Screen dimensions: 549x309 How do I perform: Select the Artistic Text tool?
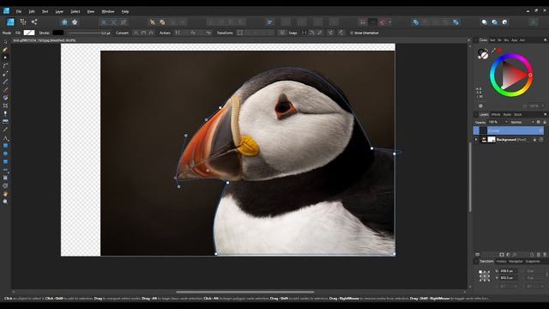click(5, 137)
